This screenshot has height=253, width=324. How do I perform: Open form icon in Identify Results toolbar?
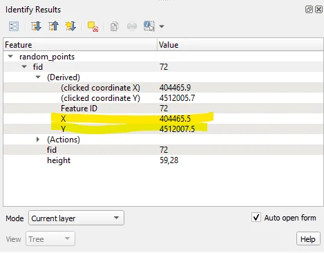(x=14, y=26)
